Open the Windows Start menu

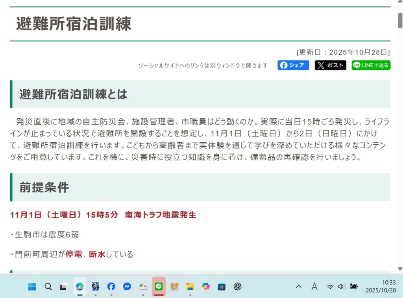pyautogui.click(x=32, y=287)
